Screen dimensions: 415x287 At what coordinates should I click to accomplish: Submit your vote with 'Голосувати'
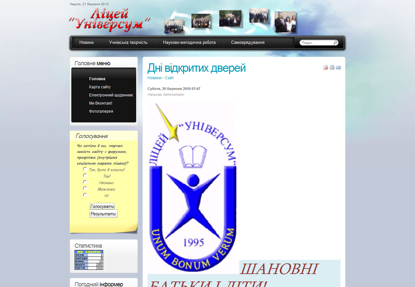point(102,206)
